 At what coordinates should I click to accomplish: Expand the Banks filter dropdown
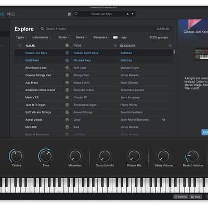[81, 37]
